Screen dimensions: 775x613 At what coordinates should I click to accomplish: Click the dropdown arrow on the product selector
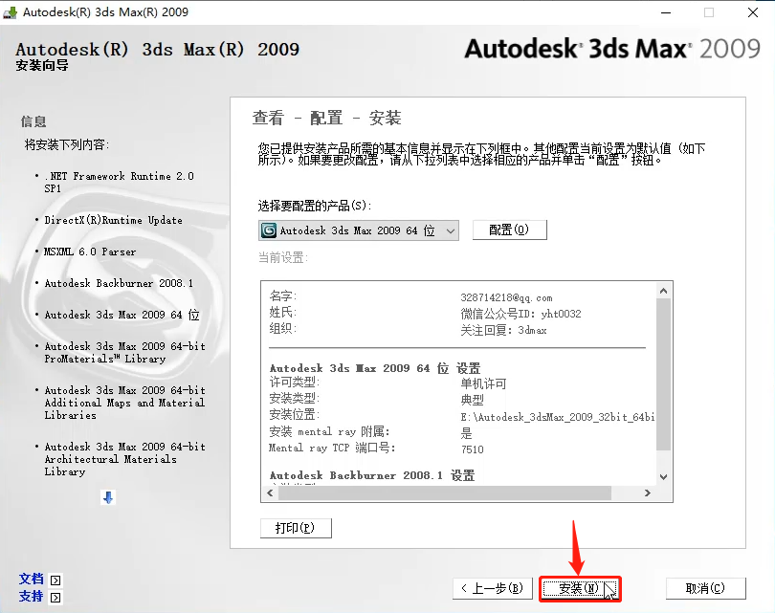pyautogui.click(x=450, y=230)
